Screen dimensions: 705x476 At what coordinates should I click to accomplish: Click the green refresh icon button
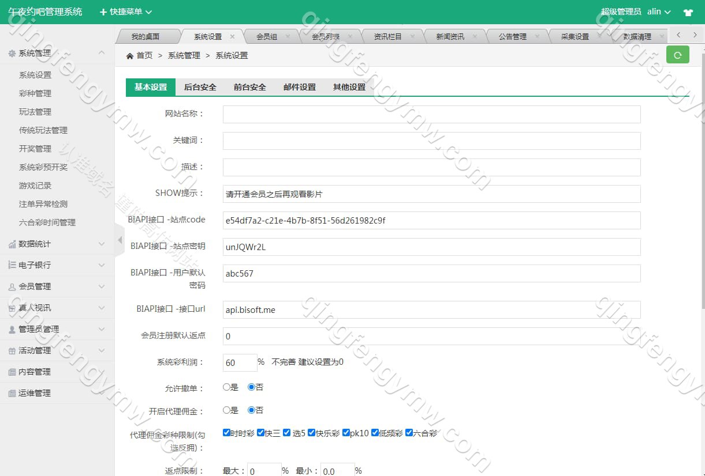pyautogui.click(x=677, y=55)
